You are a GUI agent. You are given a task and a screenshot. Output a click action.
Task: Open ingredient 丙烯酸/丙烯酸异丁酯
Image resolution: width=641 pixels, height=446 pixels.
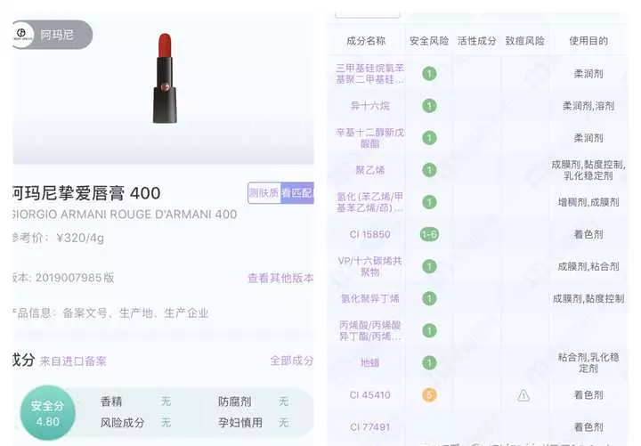[x=370, y=330]
